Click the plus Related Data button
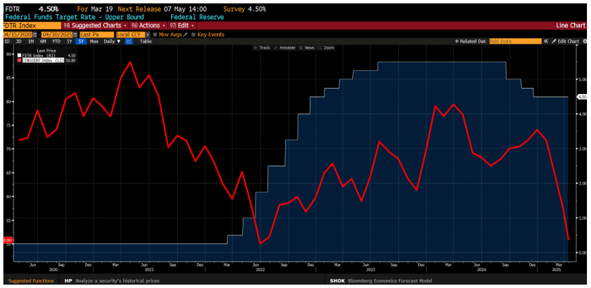 (471, 41)
